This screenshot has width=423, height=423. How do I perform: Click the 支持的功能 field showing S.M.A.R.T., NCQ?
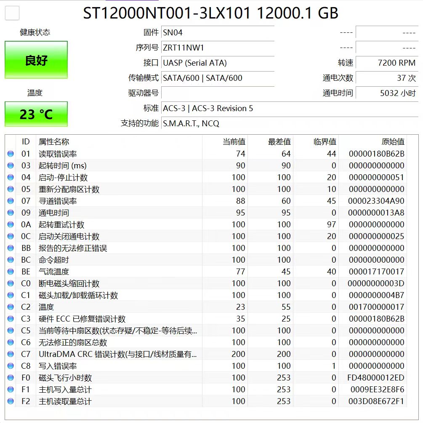[218, 124]
